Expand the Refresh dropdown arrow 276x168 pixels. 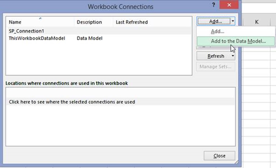coord(233,56)
